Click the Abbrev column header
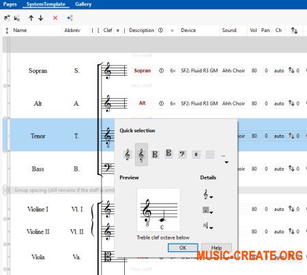Viewport: 307px width, 275px height. click(72, 30)
